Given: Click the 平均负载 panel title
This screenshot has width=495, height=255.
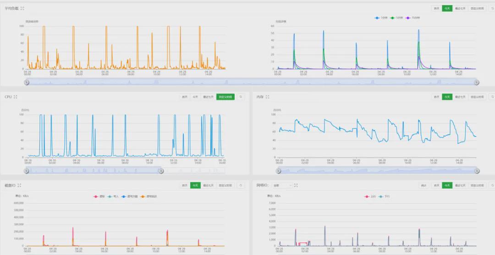Looking at the screenshot, I should click(x=11, y=9).
